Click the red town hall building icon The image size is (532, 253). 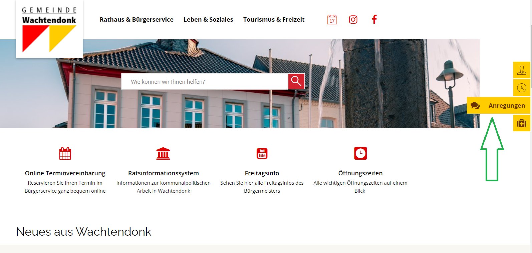(163, 153)
